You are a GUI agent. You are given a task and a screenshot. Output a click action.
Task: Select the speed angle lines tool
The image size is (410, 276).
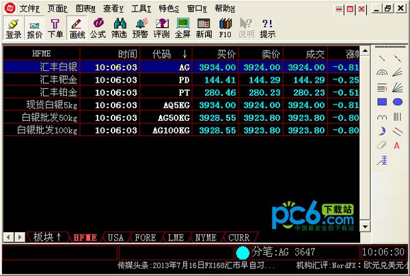coord(398,72)
